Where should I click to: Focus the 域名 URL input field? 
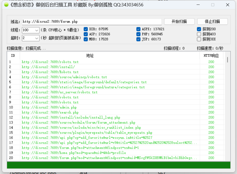click(x=92, y=22)
